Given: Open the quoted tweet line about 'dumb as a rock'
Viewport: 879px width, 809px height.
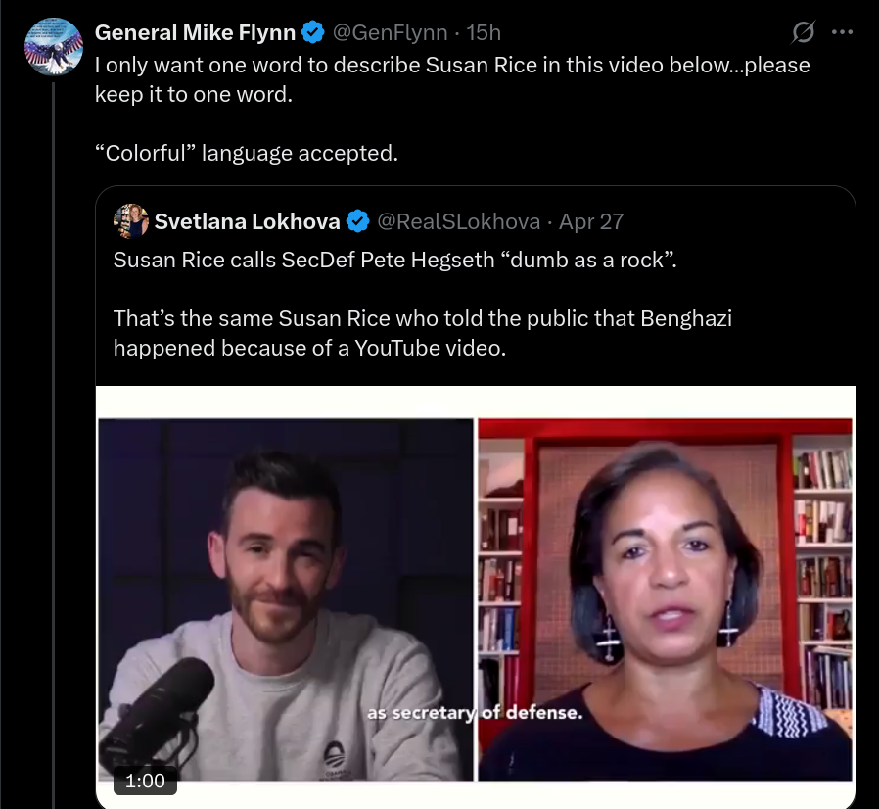Looking at the screenshot, I should [395, 260].
